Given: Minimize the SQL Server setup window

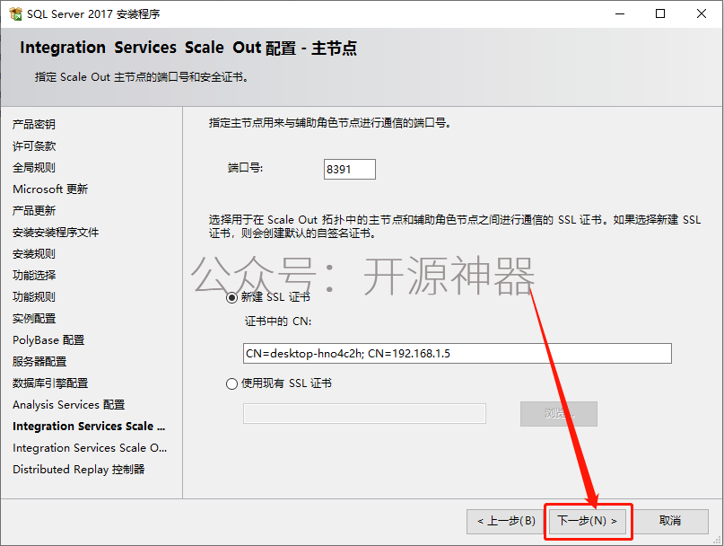Looking at the screenshot, I should (620, 13).
